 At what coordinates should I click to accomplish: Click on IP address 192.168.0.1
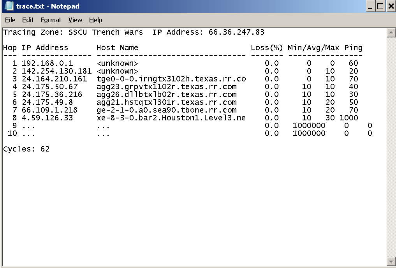coord(47,63)
